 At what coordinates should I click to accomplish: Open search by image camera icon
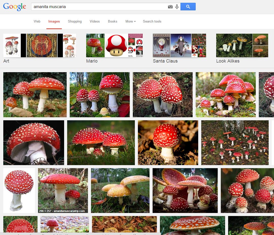[170, 7]
